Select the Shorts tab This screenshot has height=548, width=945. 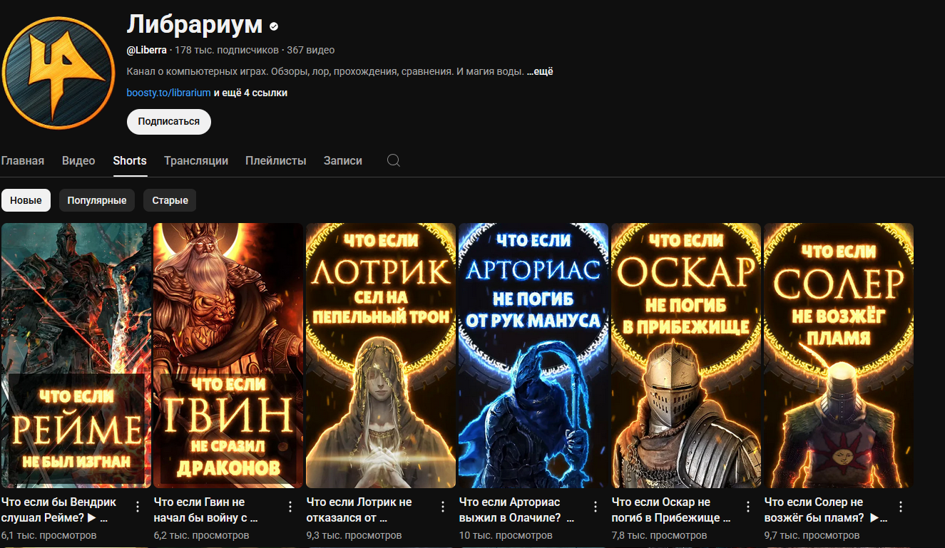point(130,161)
